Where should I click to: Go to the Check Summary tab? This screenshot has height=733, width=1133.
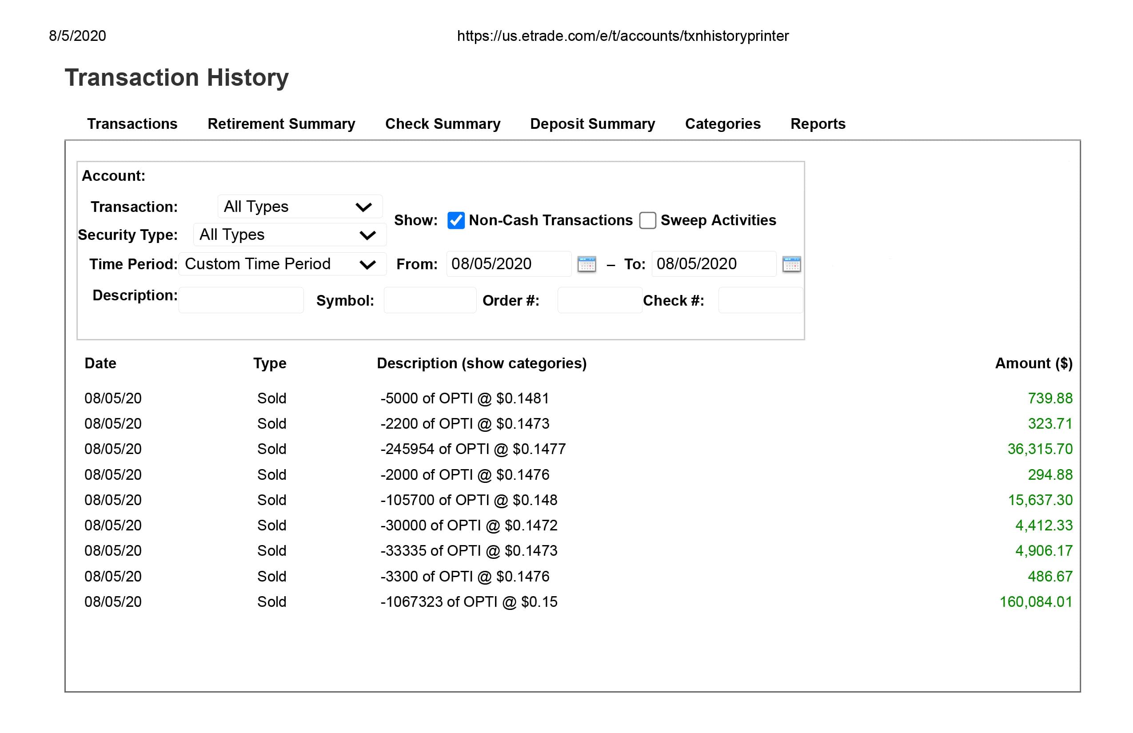pyautogui.click(x=442, y=124)
